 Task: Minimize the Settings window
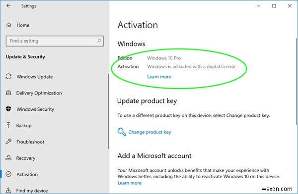(x=258, y=6)
